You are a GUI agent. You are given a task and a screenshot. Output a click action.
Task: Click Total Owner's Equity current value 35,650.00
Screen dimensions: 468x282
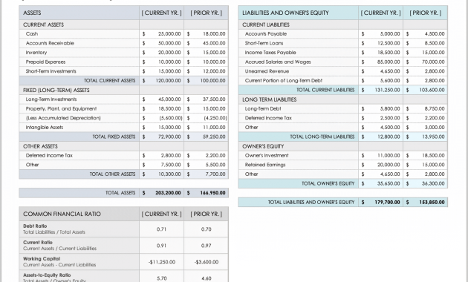[389, 183]
